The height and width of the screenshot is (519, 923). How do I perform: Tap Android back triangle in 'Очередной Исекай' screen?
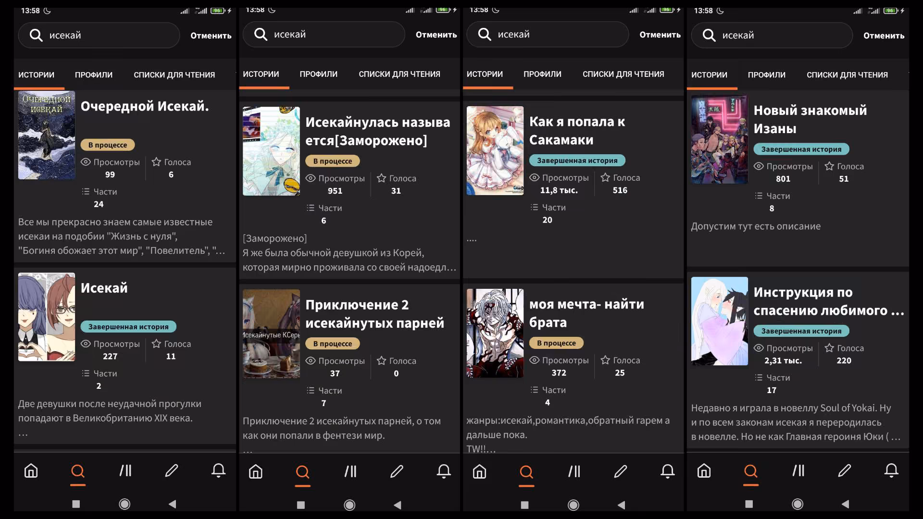coord(172,504)
